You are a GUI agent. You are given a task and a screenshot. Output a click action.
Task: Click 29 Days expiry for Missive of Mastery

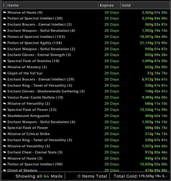[112, 67]
